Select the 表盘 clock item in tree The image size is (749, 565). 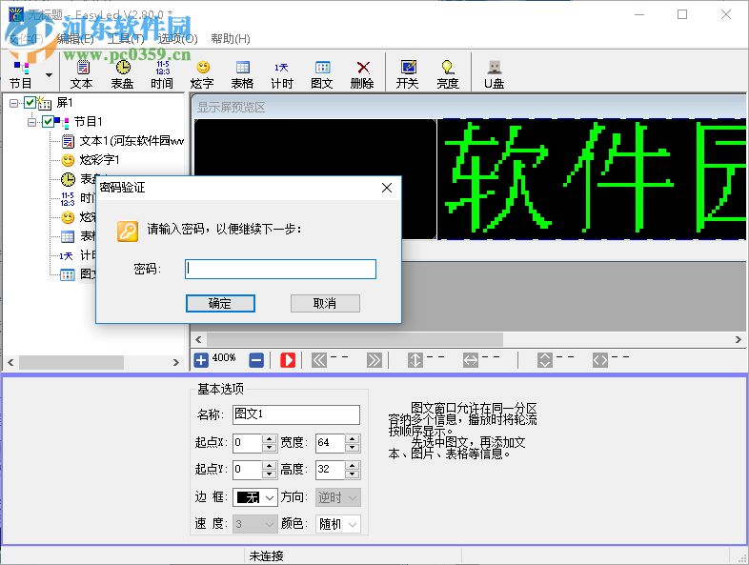68,179
